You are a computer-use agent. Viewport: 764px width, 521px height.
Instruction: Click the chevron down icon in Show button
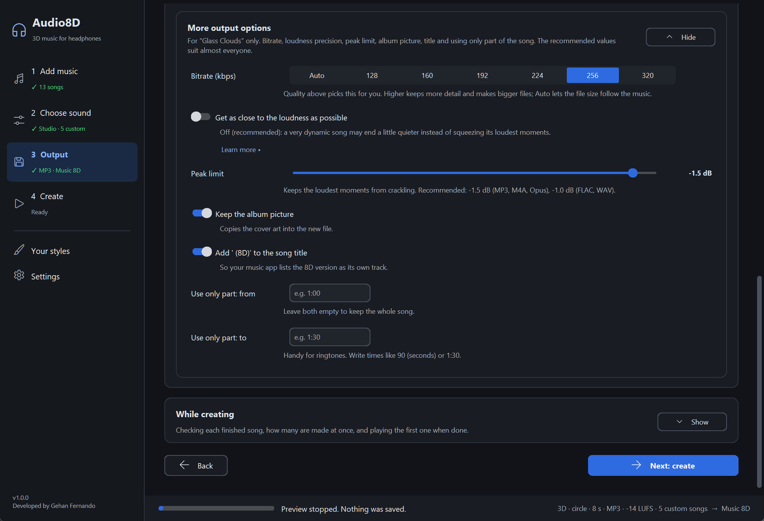[x=679, y=422]
